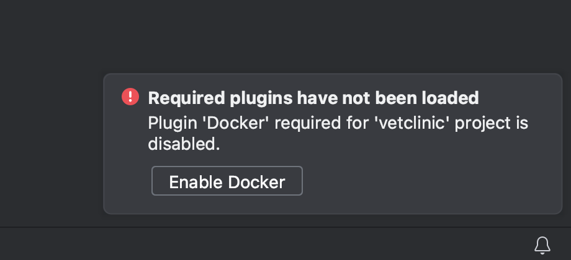The height and width of the screenshot is (260, 571).
Task: Click the word 'disabled.' in the notification
Action: (x=184, y=145)
